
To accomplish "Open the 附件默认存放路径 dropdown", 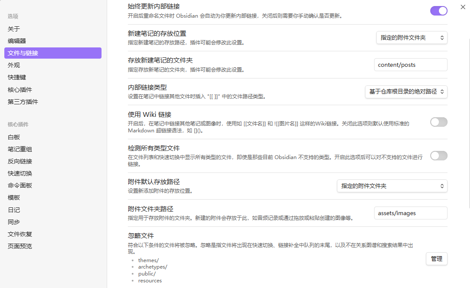I will (392, 186).
